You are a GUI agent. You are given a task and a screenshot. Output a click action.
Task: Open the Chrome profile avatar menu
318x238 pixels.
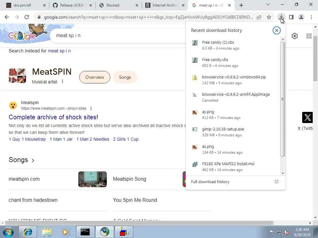pos(301,17)
